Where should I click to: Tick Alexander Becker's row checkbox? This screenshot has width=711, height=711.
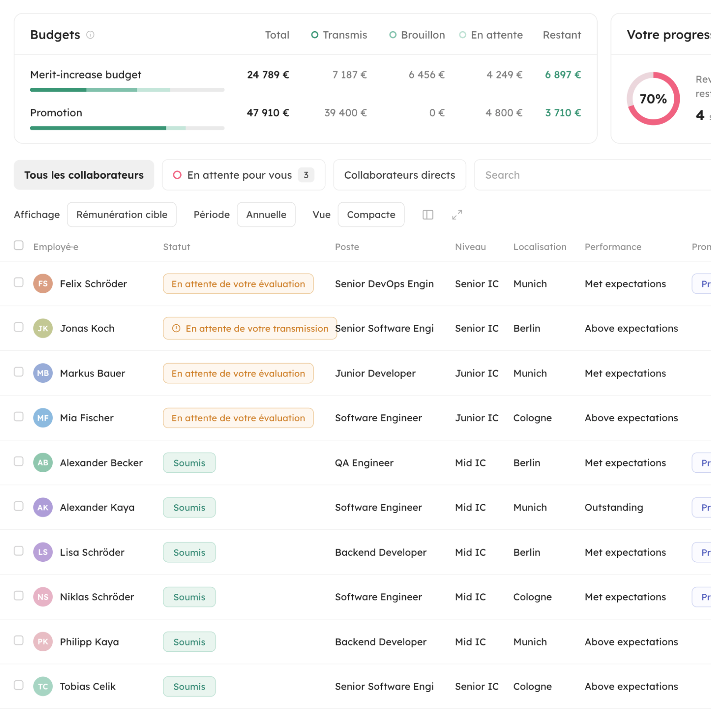pyautogui.click(x=18, y=461)
